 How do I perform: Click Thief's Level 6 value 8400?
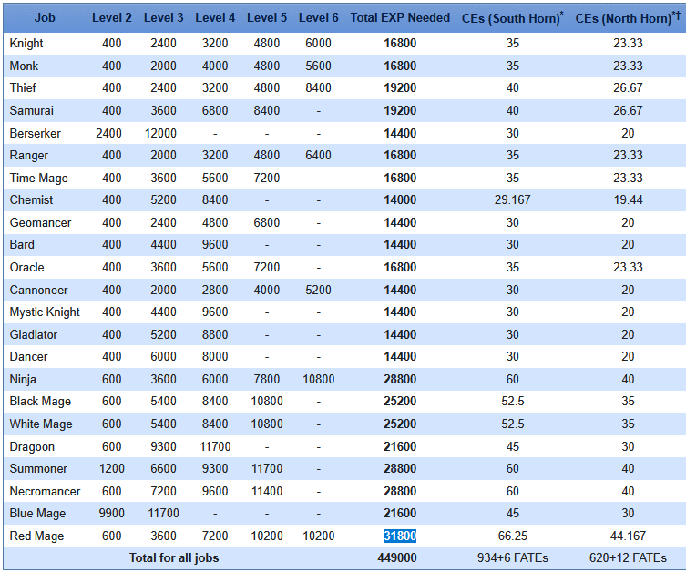point(318,88)
